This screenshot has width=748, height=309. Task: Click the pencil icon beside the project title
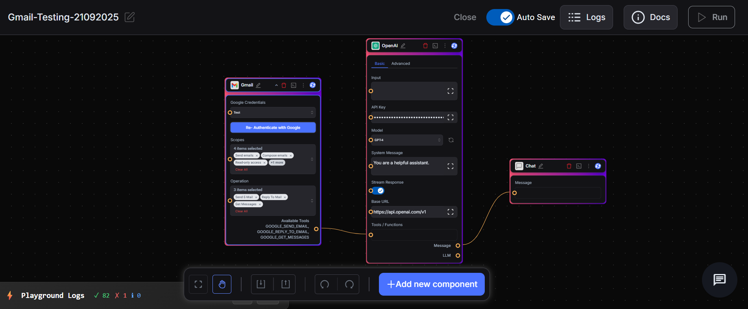[x=129, y=17]
